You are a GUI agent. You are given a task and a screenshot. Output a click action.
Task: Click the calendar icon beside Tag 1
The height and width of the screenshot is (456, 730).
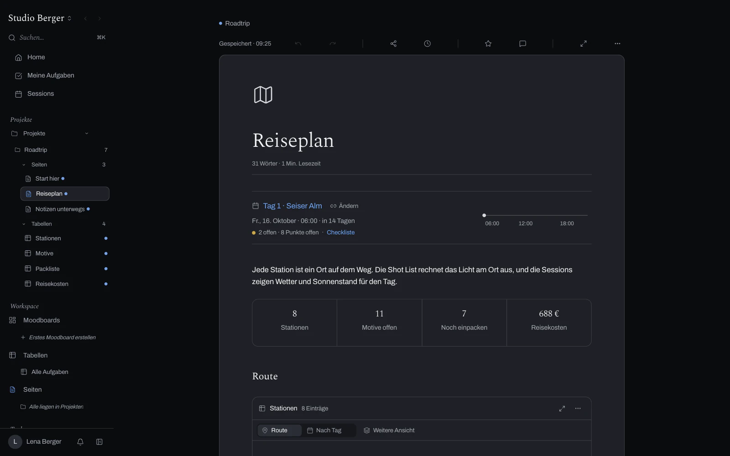(x=255, y=206)
